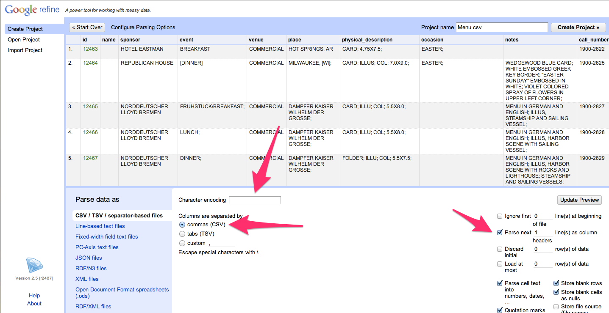Click the 'sponsor' column header
This screenshot has width=609, height=313.
tap(131, 40)
